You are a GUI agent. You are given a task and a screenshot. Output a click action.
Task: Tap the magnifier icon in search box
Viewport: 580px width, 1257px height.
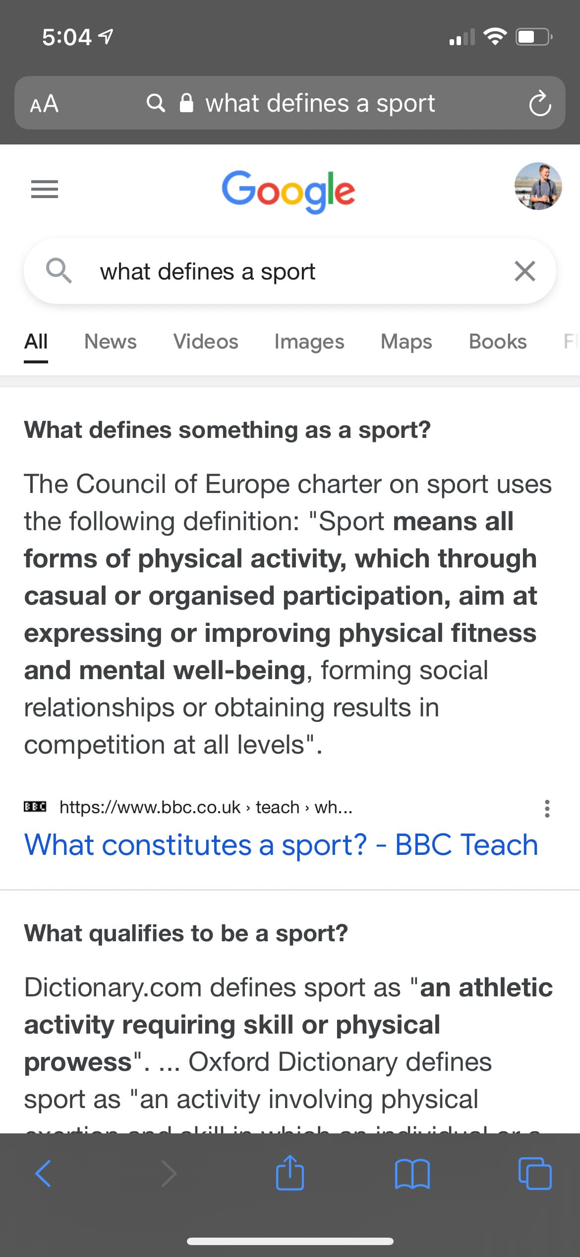pyautogui.click(x=58, y=271)
